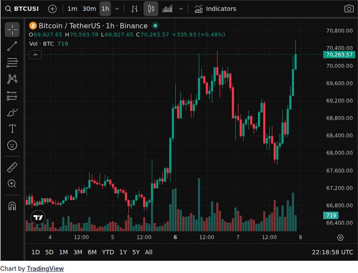Set the date range to 6M

(x=92, y=252)
